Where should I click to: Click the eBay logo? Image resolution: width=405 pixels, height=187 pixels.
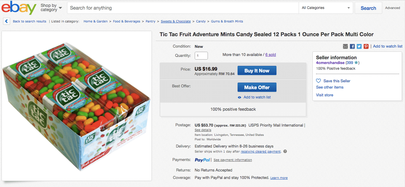click(x=19, y=8)
